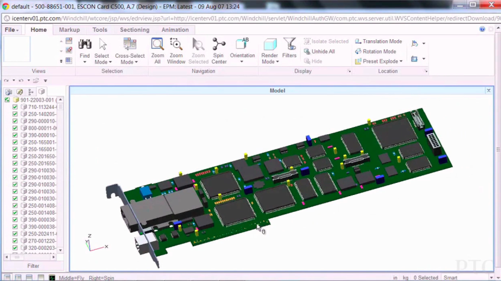
Task: Close the Model view panel
Action: point(488,91)
